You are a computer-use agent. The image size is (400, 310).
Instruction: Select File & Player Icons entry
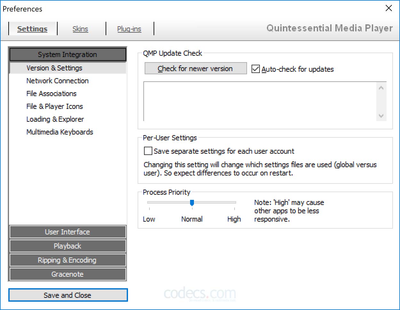55,106
